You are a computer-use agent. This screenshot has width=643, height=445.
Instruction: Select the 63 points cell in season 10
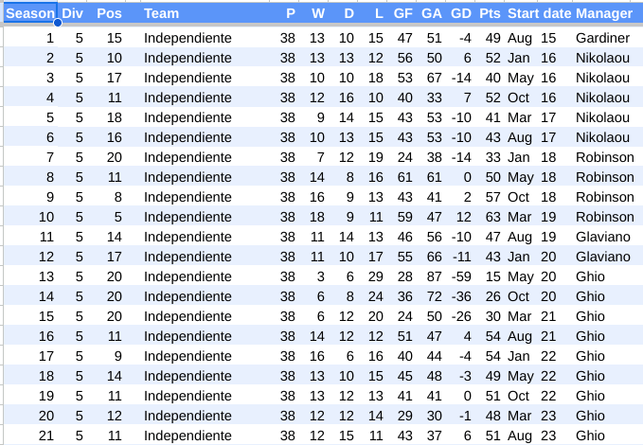pyautogui.click(x=491, y=217)
